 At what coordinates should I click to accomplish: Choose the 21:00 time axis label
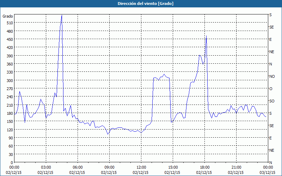(236, 168)
